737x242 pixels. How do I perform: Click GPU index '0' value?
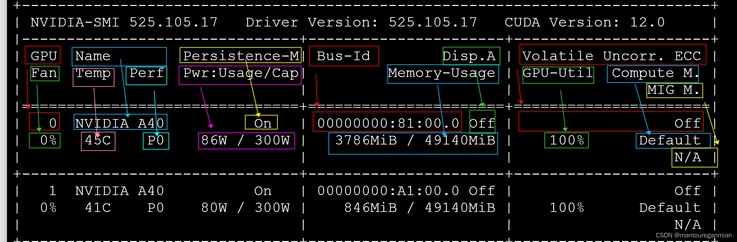(x=53, y=124)
